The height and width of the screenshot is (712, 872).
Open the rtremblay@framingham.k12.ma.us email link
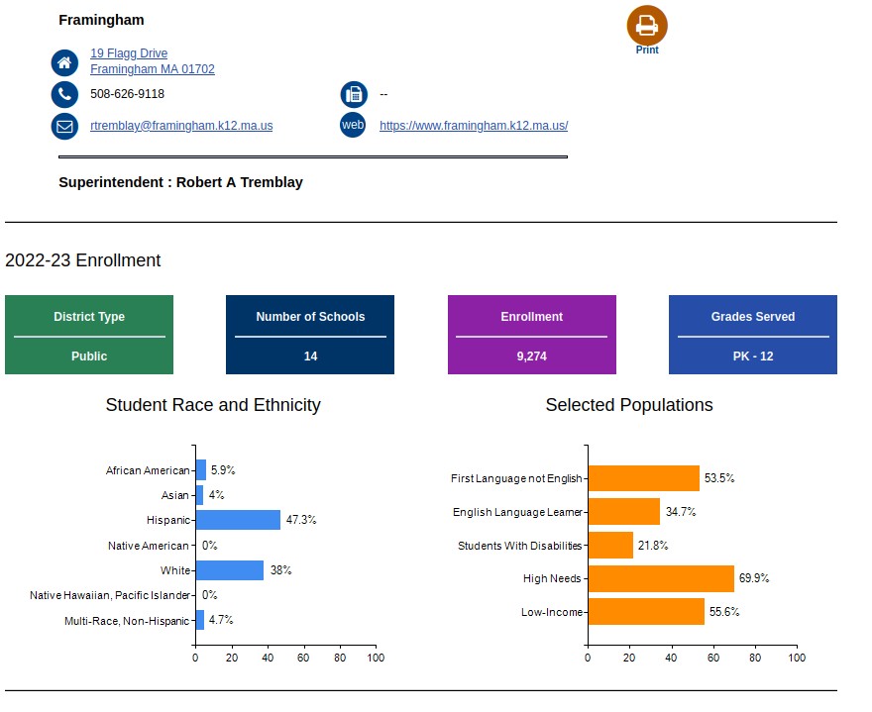tap(181, 126)
